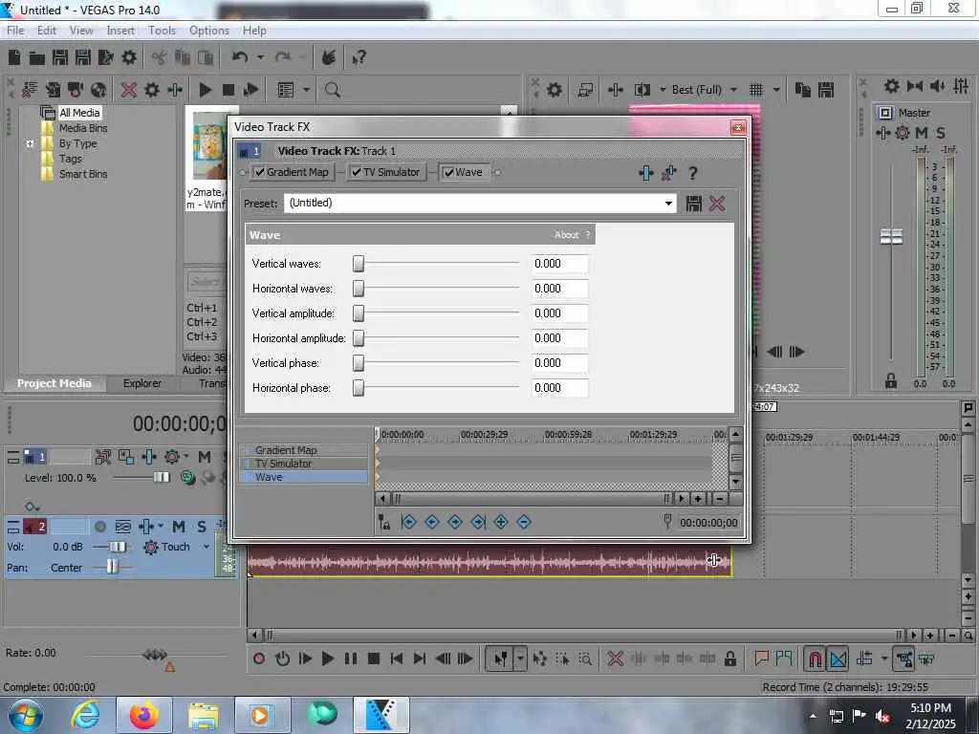Image resolution: width=979 pixels, height=734 pixels.
Task: Click the Horizontal amplitude slider handle
Action: tap(359, 338)
